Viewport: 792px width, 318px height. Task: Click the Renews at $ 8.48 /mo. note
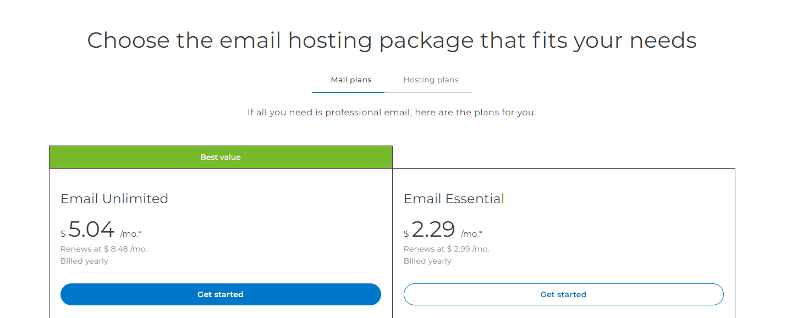click(x=104, y=249)
